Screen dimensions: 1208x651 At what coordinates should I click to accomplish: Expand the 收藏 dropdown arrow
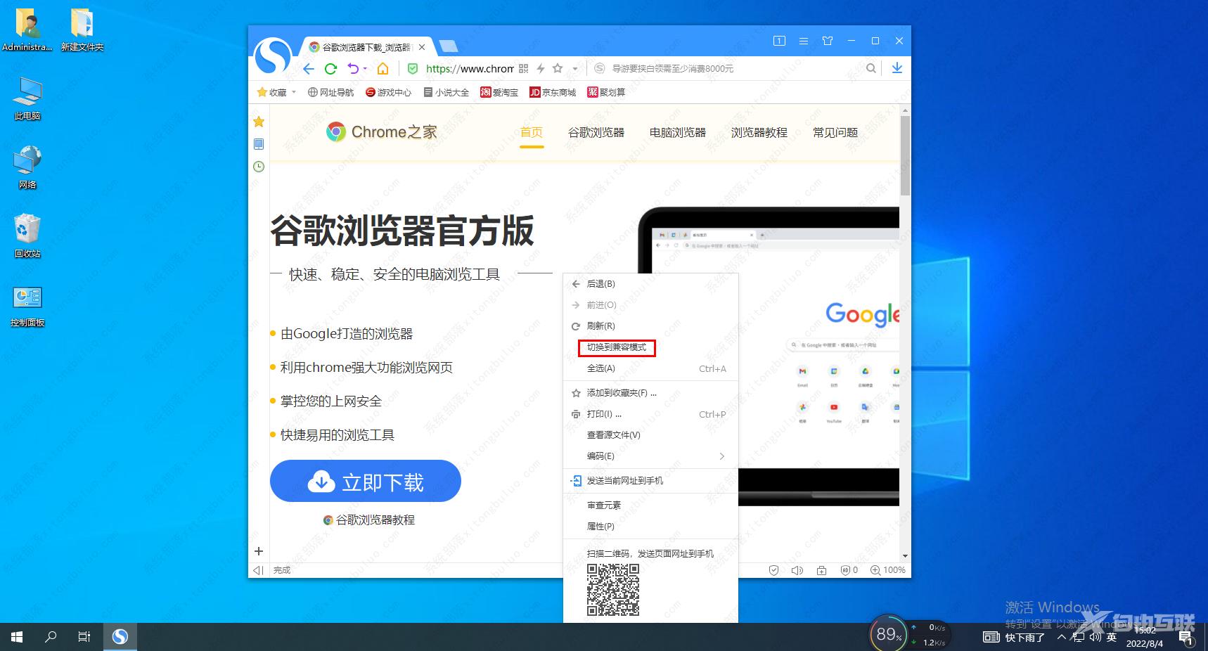(293, 92)
